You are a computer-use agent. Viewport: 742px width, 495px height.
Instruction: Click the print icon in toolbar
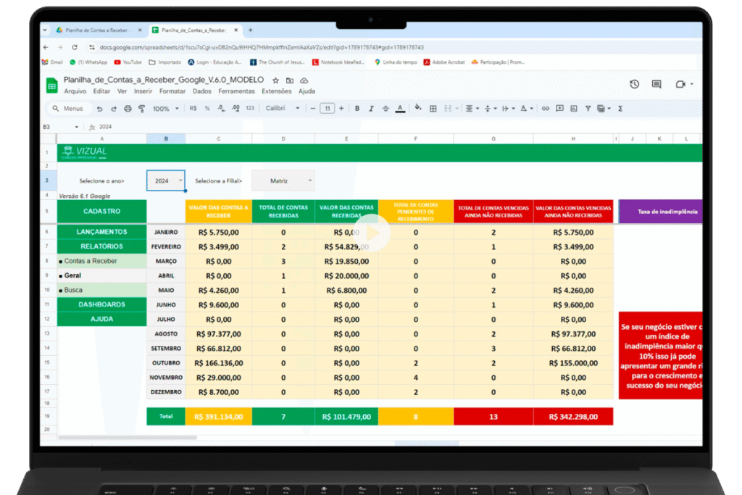[x=128, y=109]
